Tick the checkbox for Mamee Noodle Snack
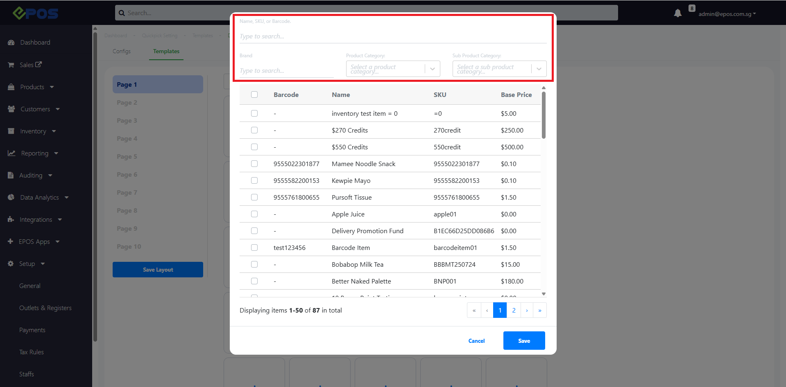 (x=254, y=164)
